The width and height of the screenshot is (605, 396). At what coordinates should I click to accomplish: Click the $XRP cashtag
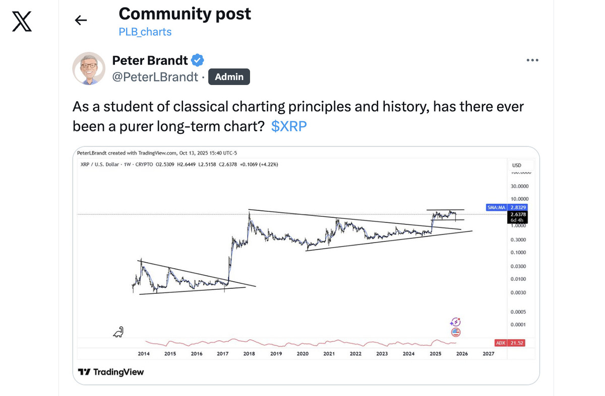pos(289,127)
